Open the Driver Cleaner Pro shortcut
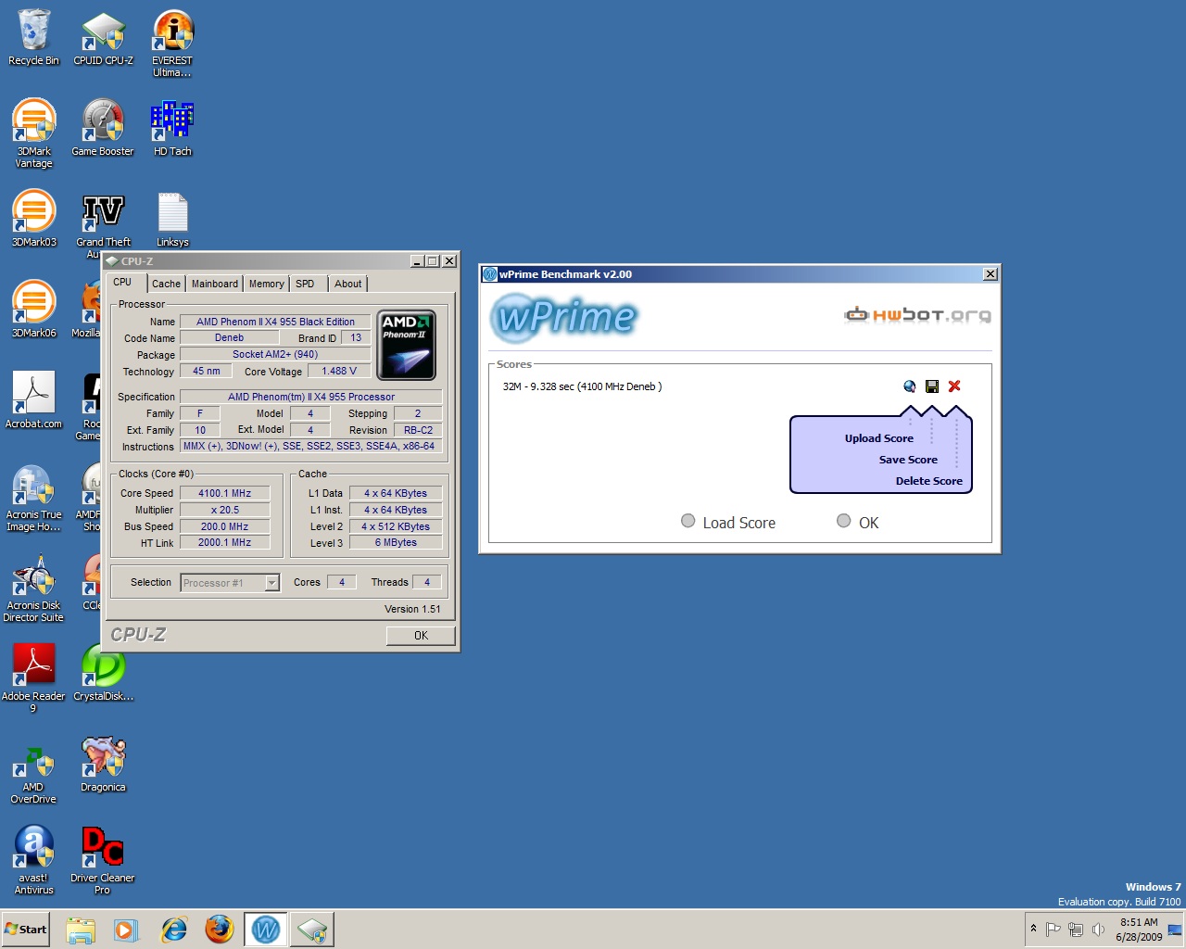Image resolution: width=1186 pixels, height=949 pixels. [x=103, y=860]
